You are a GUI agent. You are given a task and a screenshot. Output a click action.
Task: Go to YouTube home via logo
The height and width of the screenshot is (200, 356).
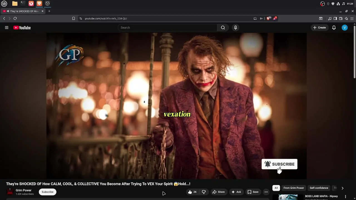(x=22, y=27)
